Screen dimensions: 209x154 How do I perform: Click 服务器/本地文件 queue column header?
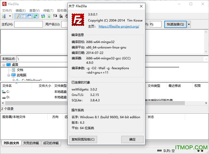point(24,117)
